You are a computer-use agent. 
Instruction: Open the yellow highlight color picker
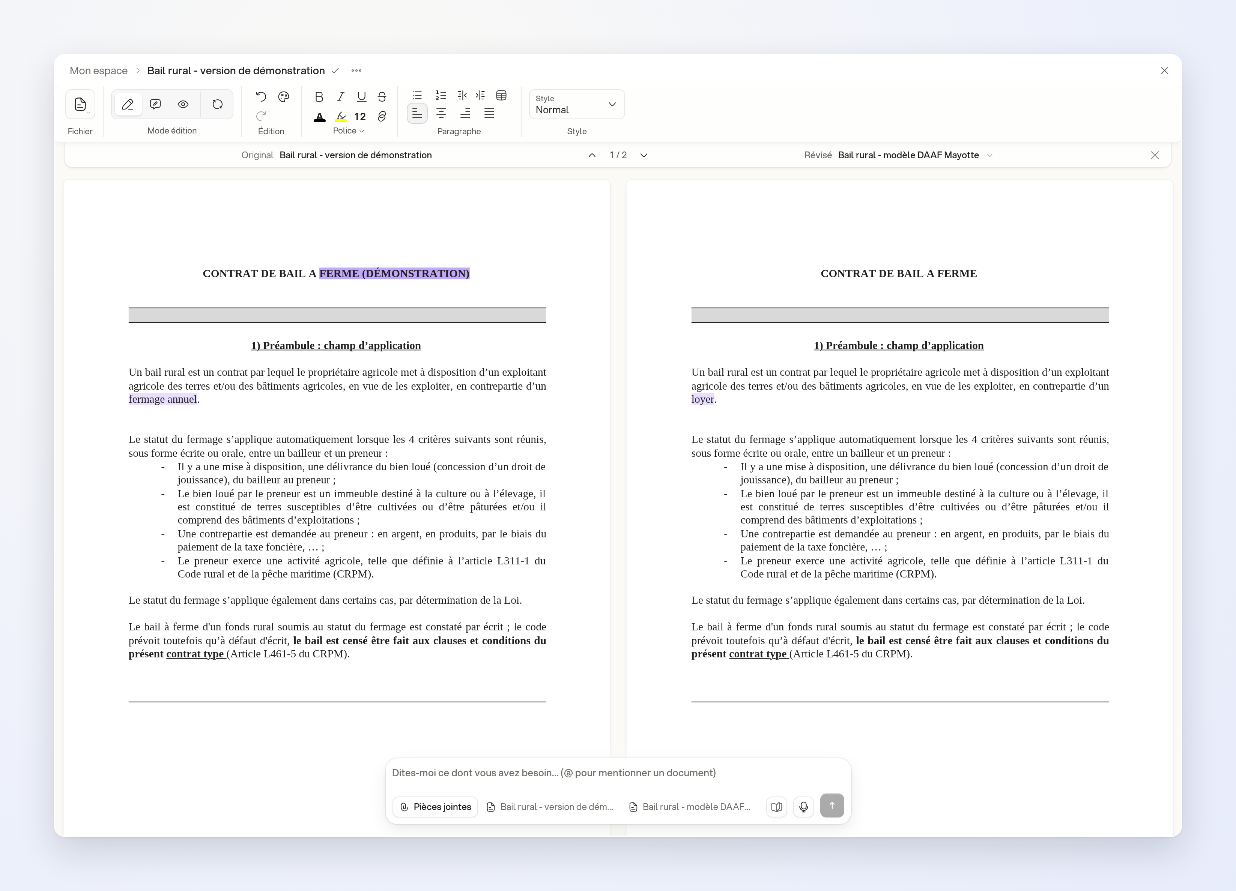tap(341, 117)
